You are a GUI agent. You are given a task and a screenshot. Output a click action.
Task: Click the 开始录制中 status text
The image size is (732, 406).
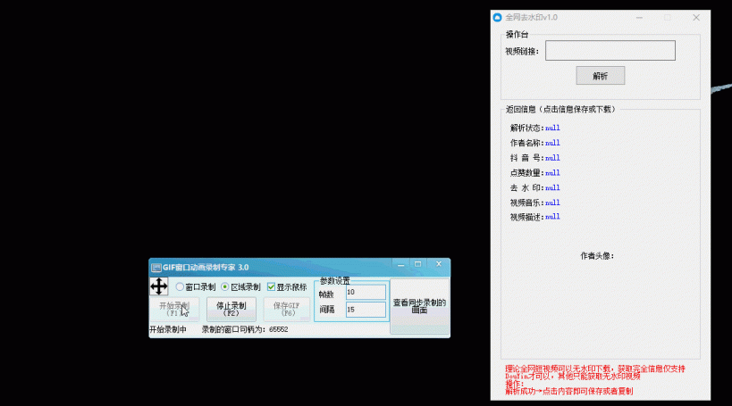pos(168,329)
